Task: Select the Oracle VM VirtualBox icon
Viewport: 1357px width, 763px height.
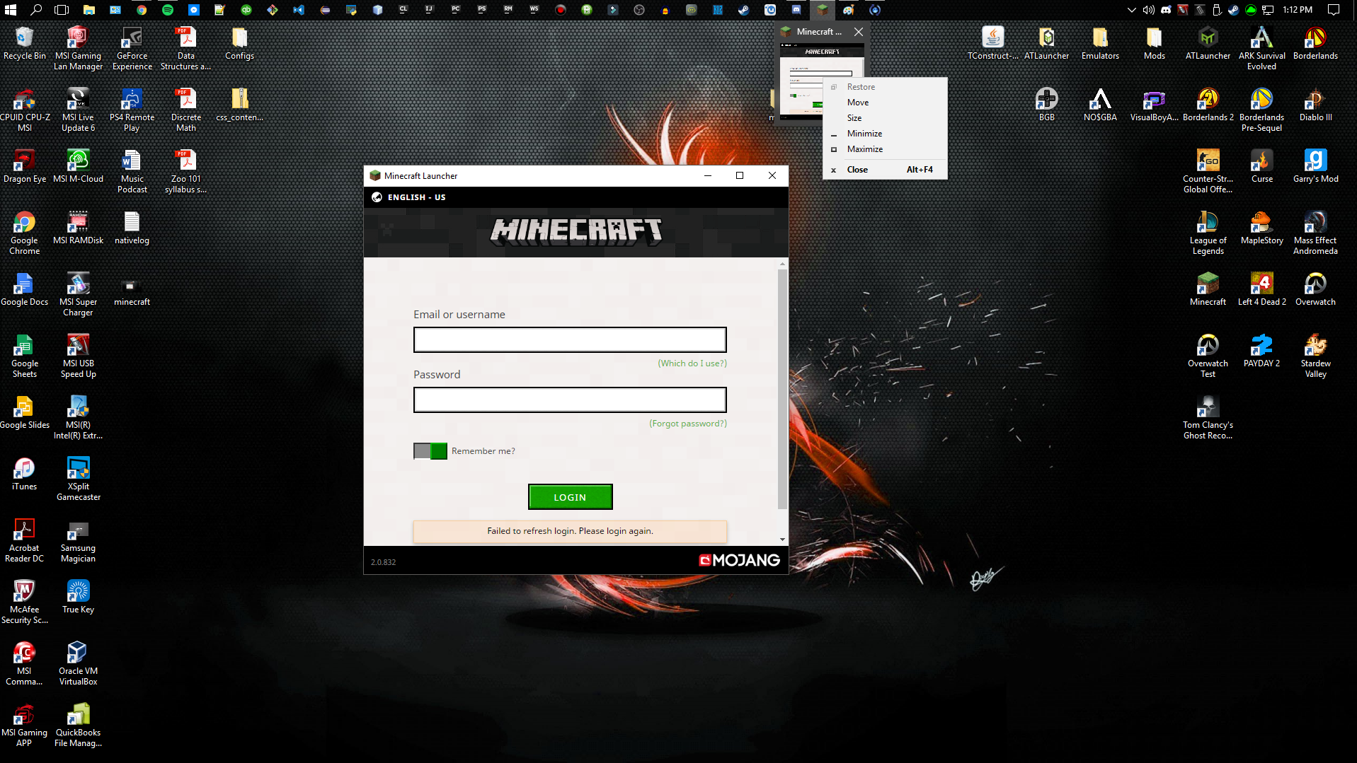Action: coord(79,663)
